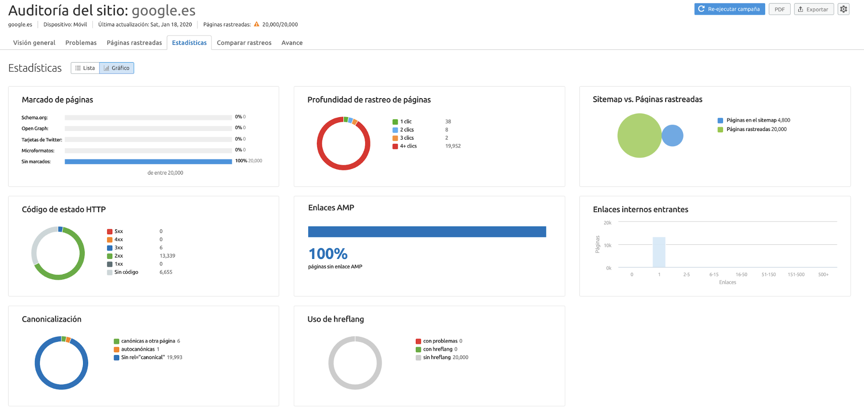Image resolution: width=864 pixels, height=412 pixels.
Task: Open the Avance tab
Action: pos(292,42)
